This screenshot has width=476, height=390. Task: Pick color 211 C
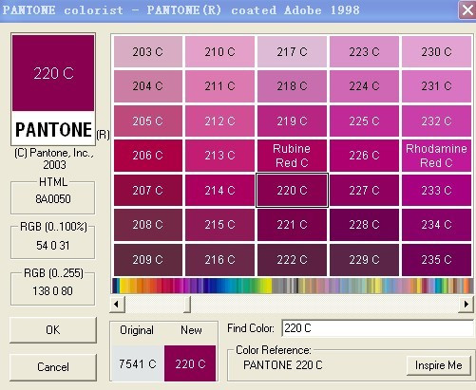(x=219, y=86)
